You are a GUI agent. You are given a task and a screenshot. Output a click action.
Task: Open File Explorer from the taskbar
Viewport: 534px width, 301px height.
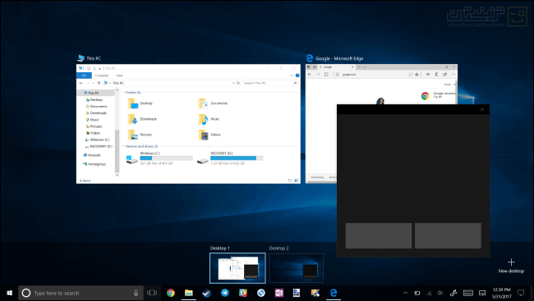[189, 293]
